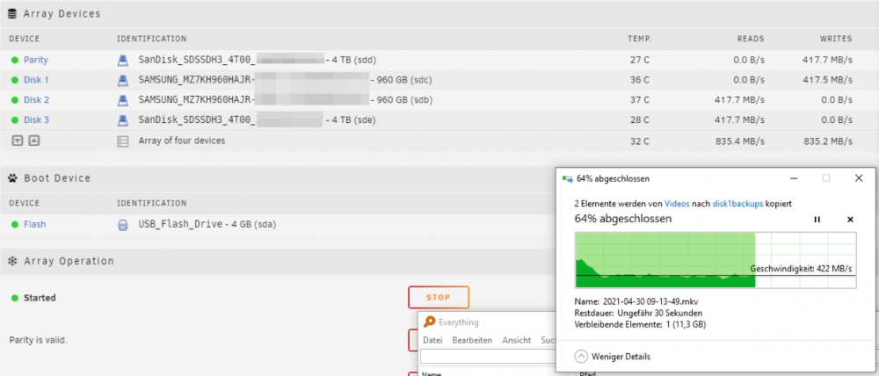Click the green status dot for Flash
The width and height of the screenshot is (879, 376).
(15, 225)
